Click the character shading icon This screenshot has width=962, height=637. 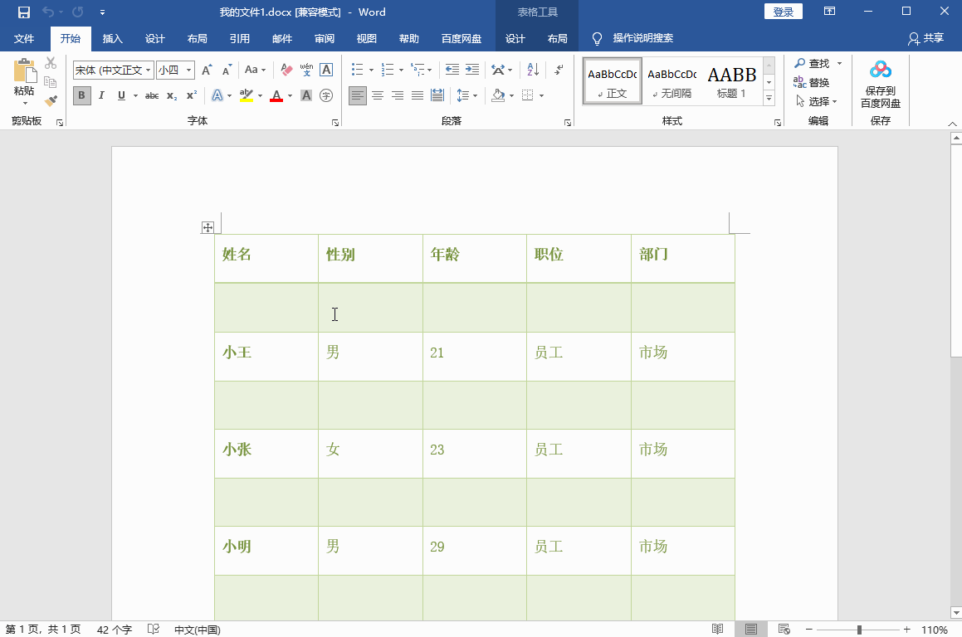coord(306,95)
